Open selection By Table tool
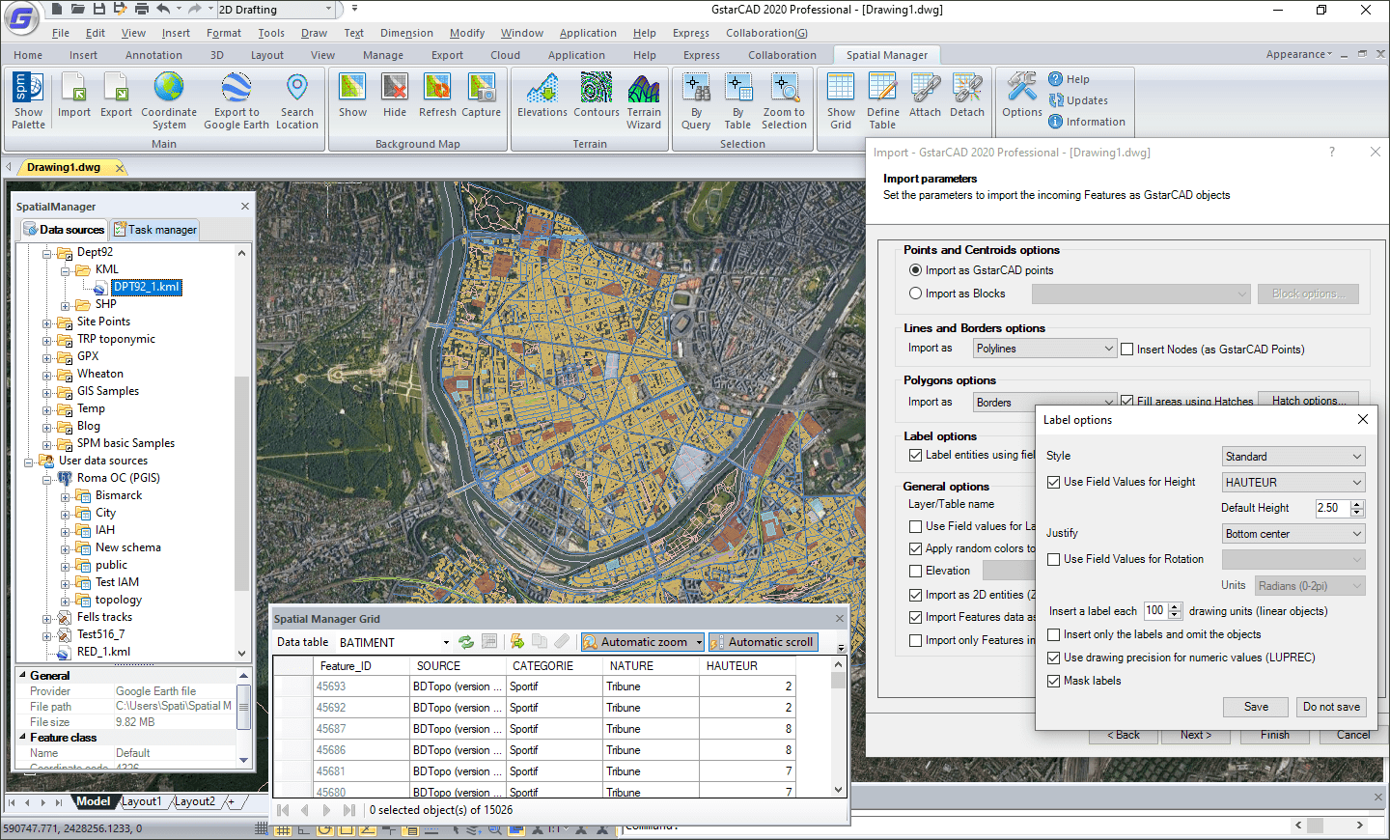The height and width of the screenshot is (840, 1390). (x=737, y=100)
